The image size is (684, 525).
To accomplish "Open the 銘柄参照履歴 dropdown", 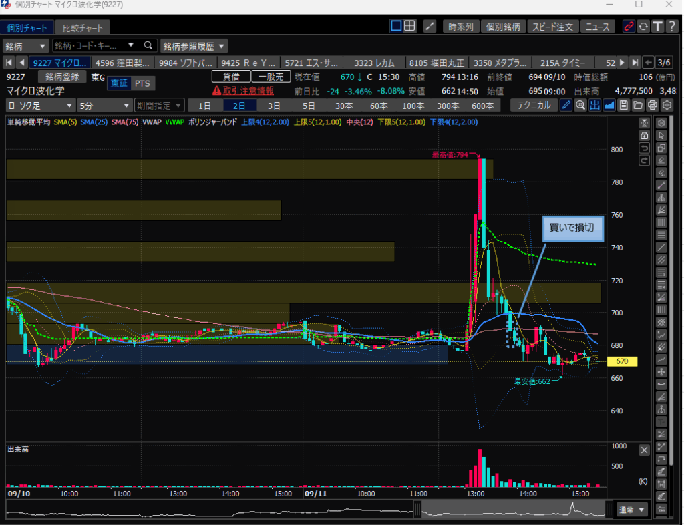I will tap(194, 46).
